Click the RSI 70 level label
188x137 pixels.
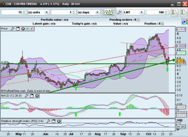[178, 123]
